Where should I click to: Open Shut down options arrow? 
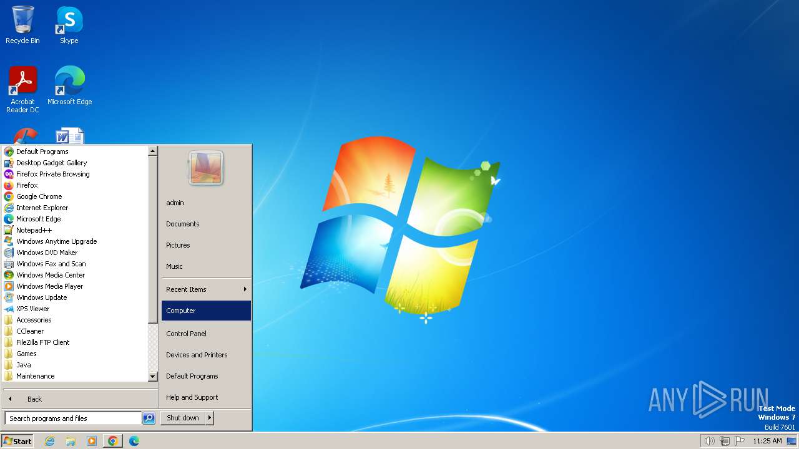(210, 418)
